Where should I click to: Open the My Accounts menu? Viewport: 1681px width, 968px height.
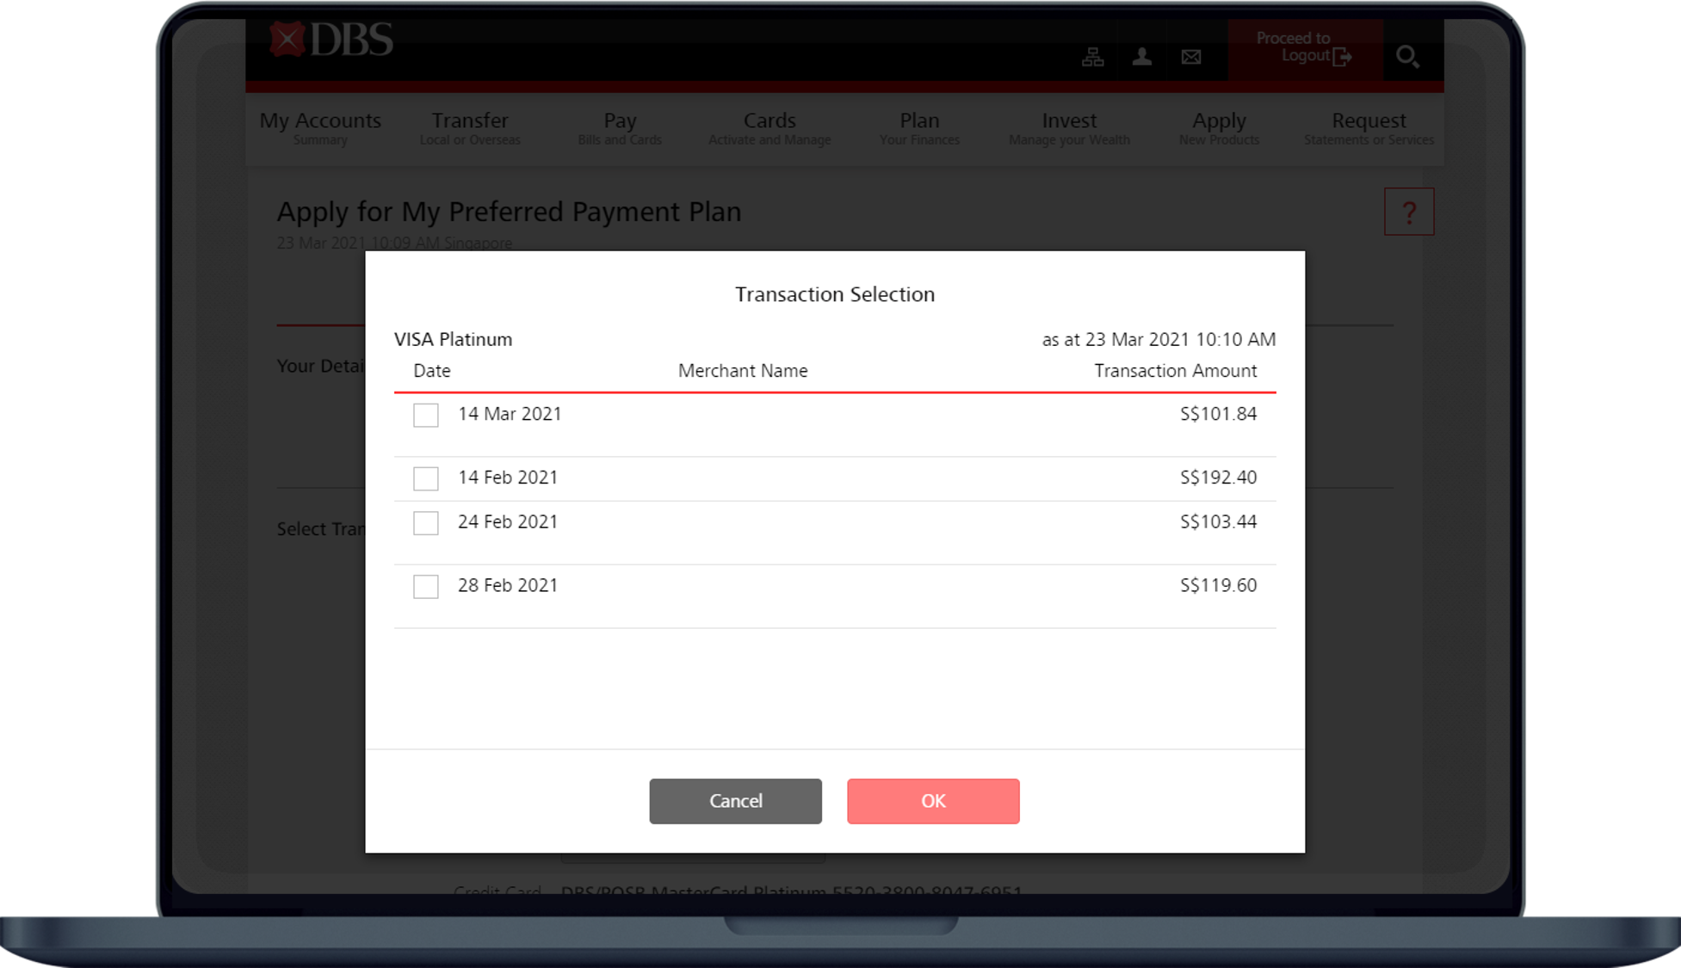click(x=320, y=128)
